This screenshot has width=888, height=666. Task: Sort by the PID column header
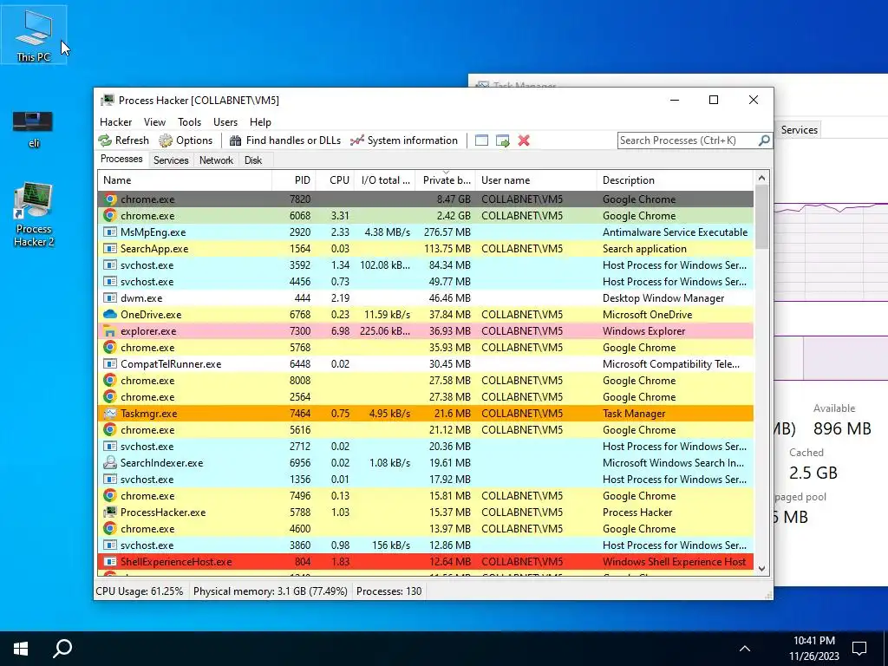(x=294, y=180)
